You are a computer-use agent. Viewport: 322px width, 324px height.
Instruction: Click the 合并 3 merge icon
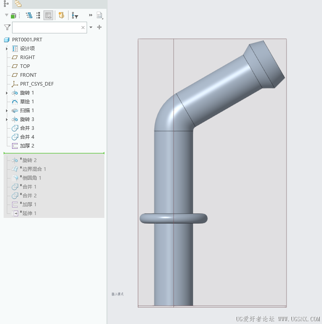15,128
